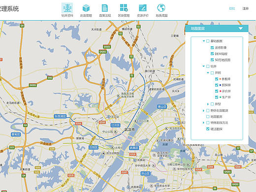Open the 区块管理 grid icon
The height and width of the screenshot is (192, 256).
point(124,8)
